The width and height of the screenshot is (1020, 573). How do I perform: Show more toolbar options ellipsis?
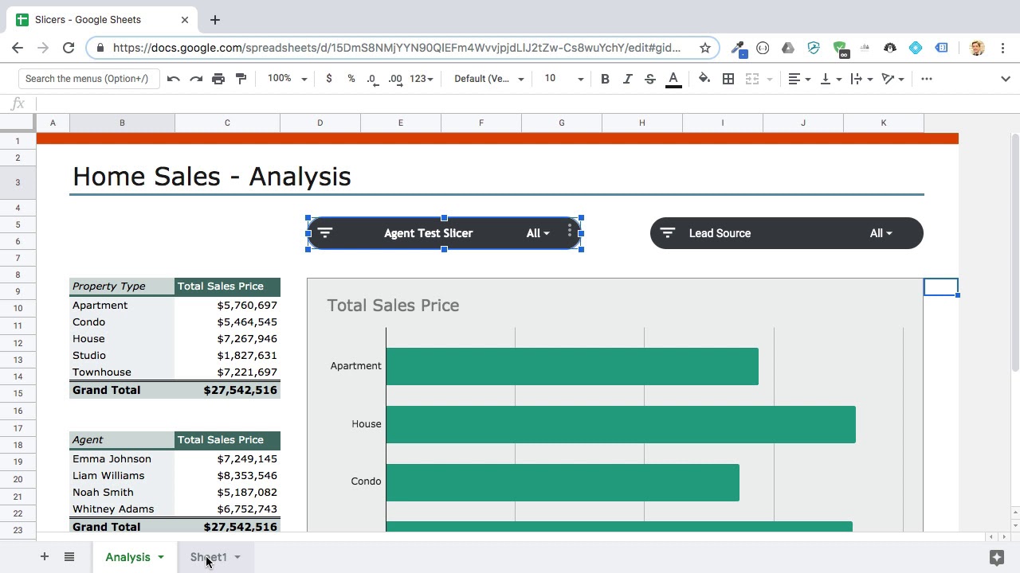927,79
